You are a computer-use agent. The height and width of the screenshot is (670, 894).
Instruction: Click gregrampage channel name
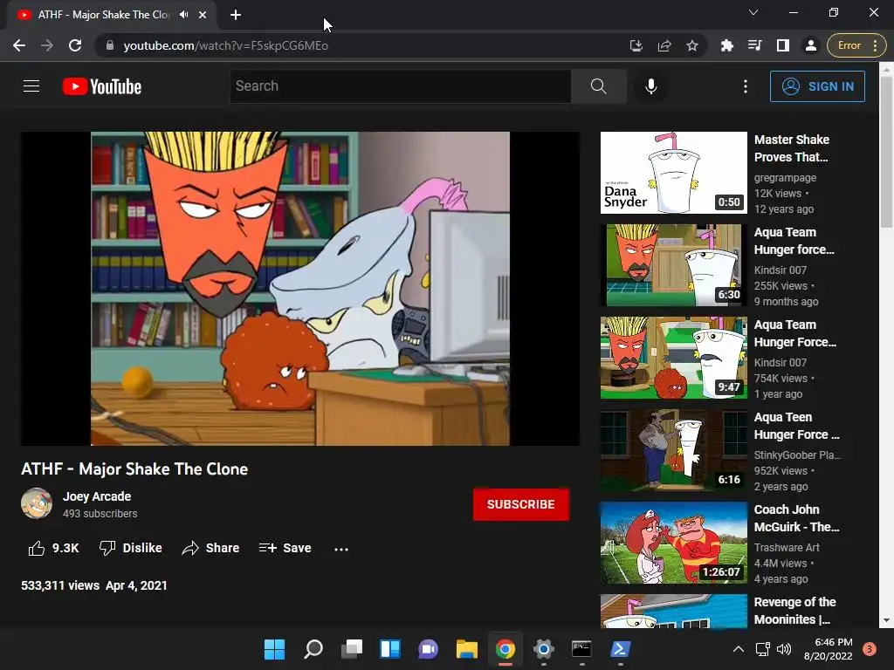pyautogui.click(x=785, y=178)
